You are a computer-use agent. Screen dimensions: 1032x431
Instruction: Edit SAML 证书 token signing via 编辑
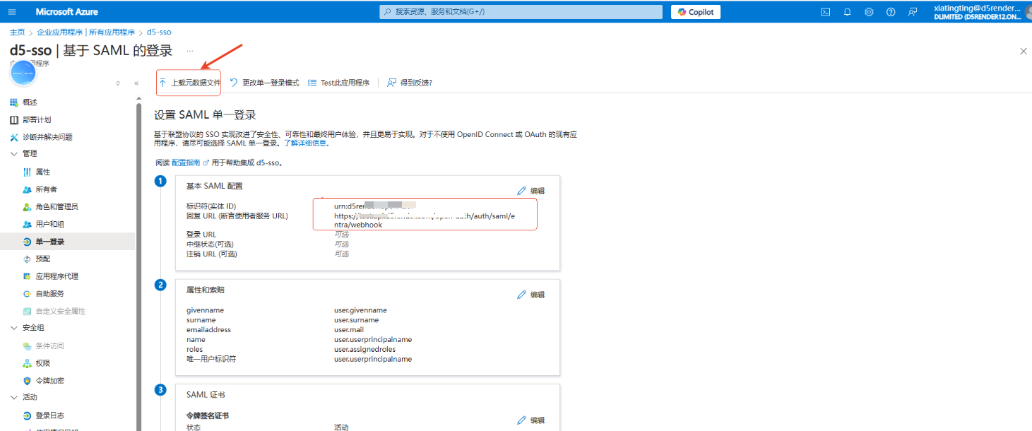click(531, 420)
